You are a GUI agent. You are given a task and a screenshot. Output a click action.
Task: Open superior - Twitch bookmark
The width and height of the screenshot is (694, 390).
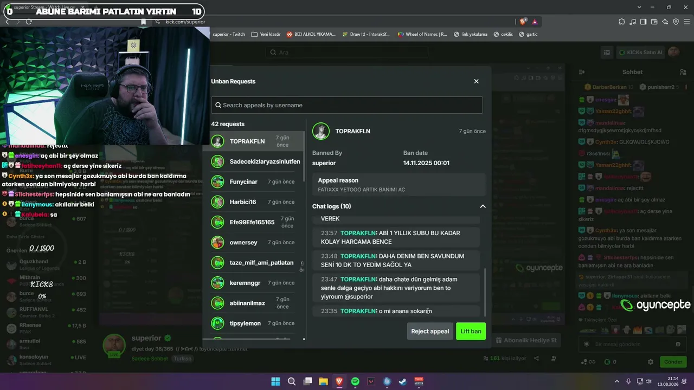(229, 34)
